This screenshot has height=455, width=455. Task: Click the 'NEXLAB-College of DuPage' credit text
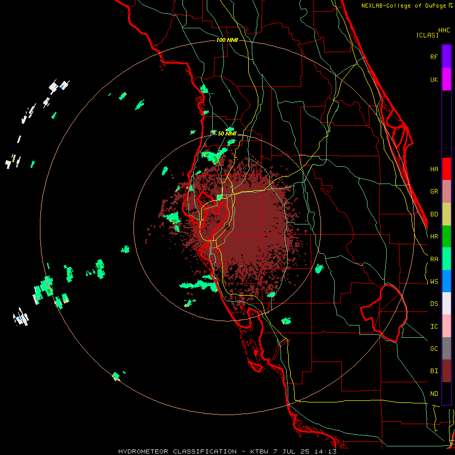pos(404,6)
